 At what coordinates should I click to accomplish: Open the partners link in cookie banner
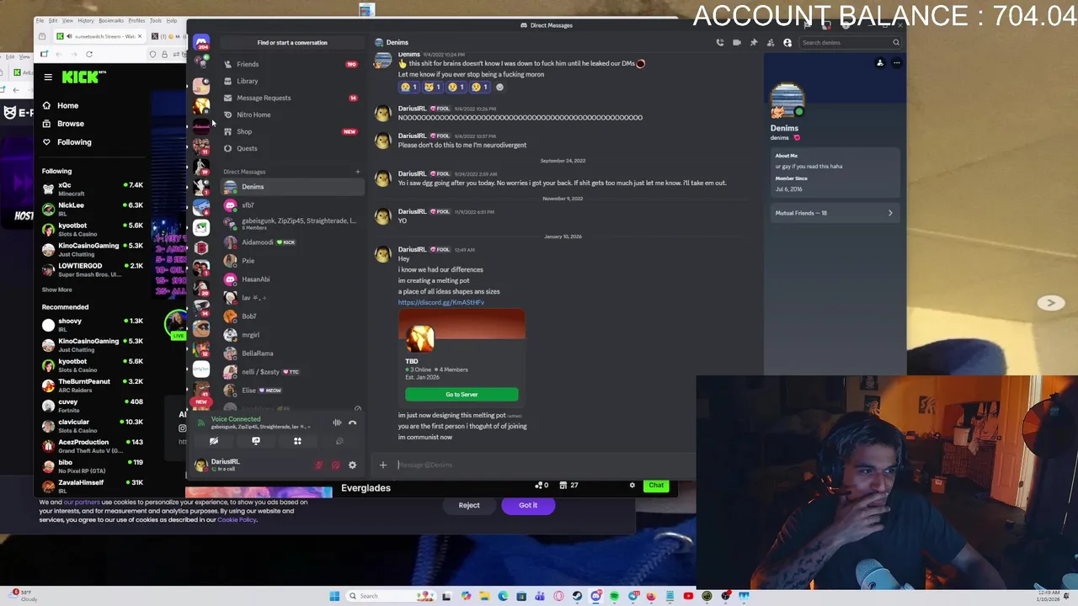point(82,502)
